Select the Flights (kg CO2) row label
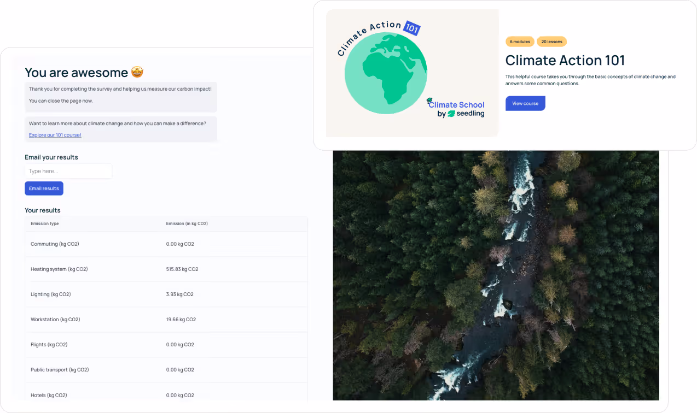Image resolution: width=697 pixels, height=413 pixels. click(x=49, y=345)
